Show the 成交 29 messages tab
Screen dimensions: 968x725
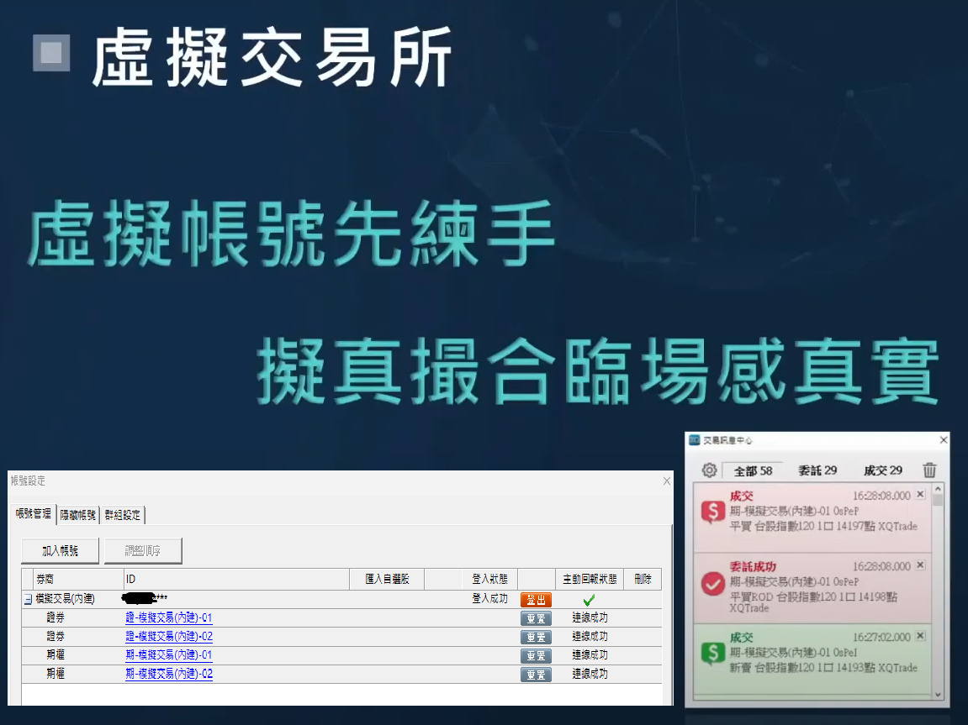tap(882, 470)
